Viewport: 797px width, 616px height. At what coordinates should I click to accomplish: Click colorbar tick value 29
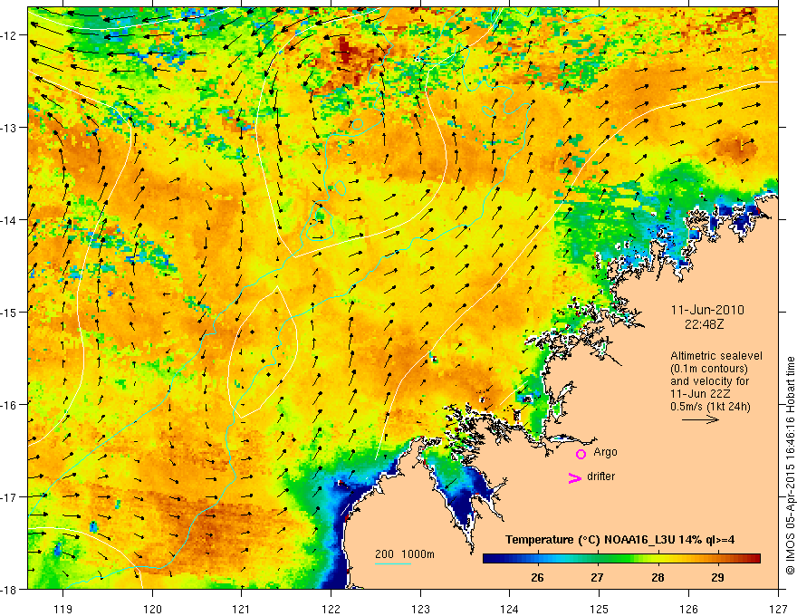click(717, 578)
